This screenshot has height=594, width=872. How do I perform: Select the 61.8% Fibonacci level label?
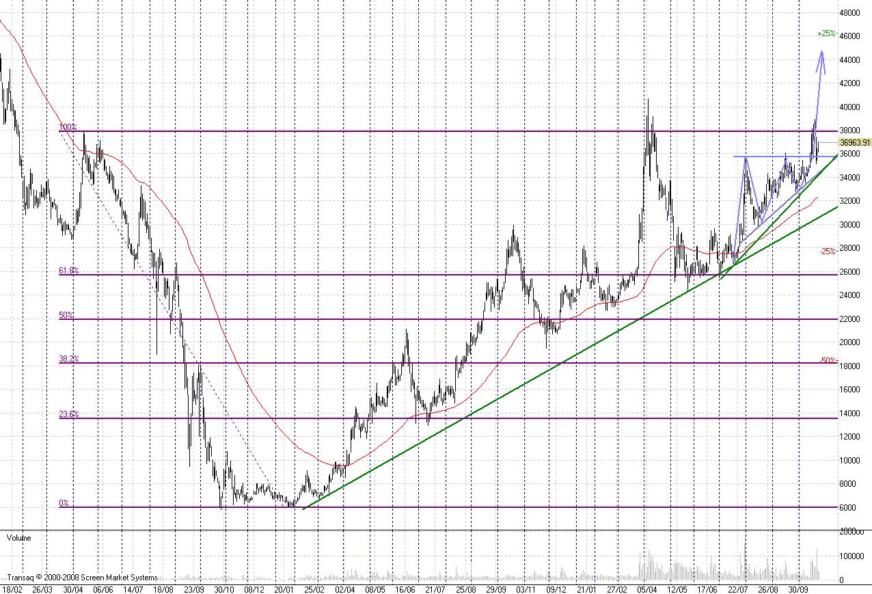coord(68,271)
